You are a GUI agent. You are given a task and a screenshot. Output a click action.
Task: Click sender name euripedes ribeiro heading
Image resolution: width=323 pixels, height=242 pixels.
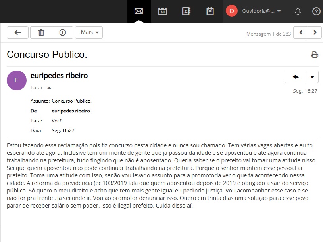[59, 76]
